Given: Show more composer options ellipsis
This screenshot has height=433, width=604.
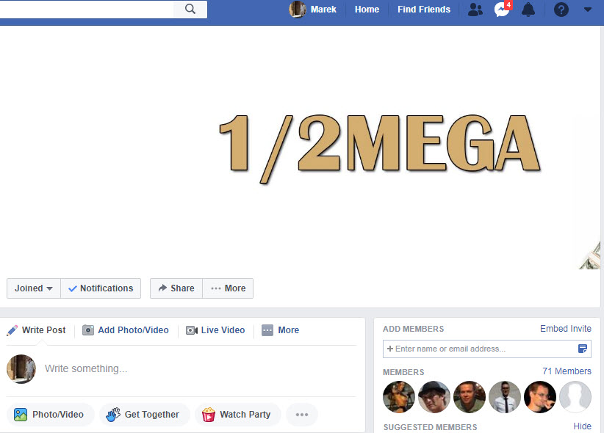Looking at the screenshot, I should tap(302, 415).
